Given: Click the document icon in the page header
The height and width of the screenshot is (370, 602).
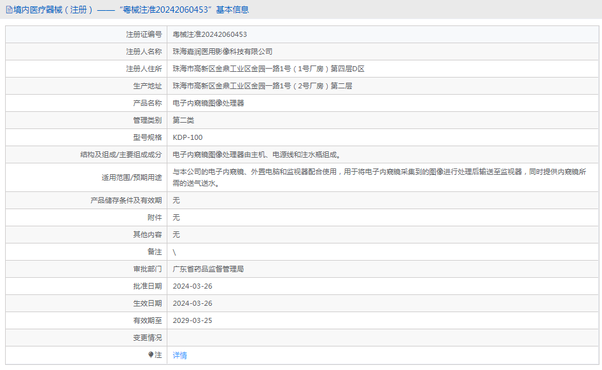Looking at the screenshot, I should [x=9, y=10].
